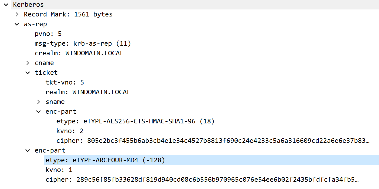Screen dimensions: 379x189
Task: Click the crealm WINDOMAIN.LOCAL field
Action: tap(79, 53)
